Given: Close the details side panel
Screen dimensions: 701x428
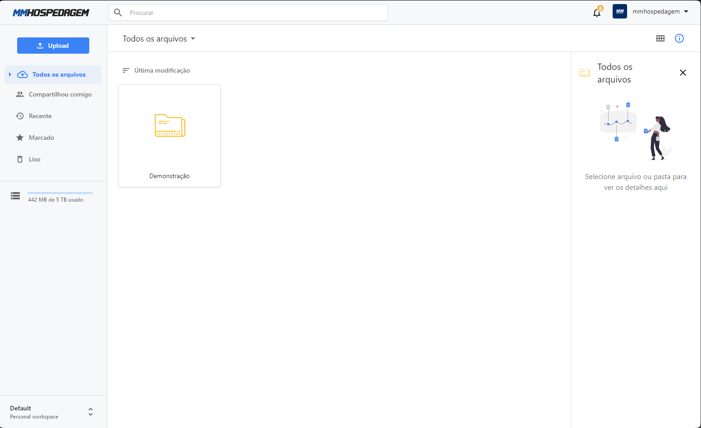Looking at the screenshot, I should [683, 73].
